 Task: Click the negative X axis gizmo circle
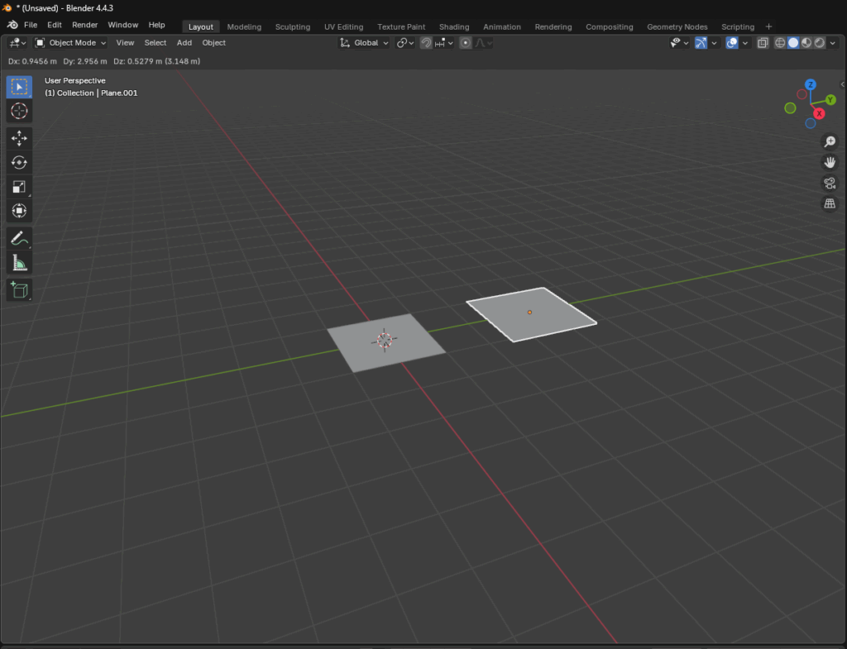tap(802, 94)
